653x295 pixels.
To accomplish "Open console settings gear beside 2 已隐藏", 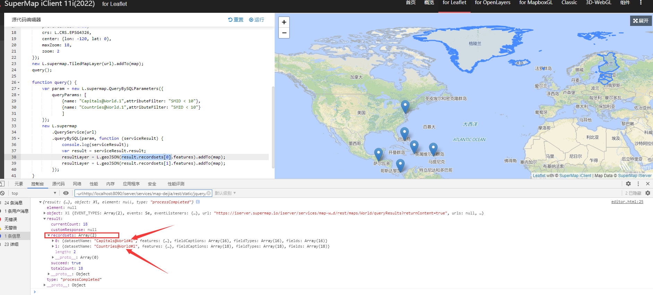I will [647, 193].
